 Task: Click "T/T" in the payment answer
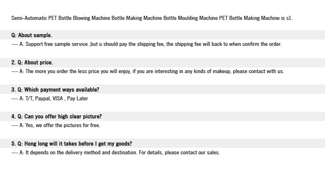(x=29, y=98)
